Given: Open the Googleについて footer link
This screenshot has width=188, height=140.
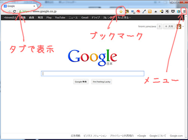Looking at the screenshot, I should [x=158, y=136].
